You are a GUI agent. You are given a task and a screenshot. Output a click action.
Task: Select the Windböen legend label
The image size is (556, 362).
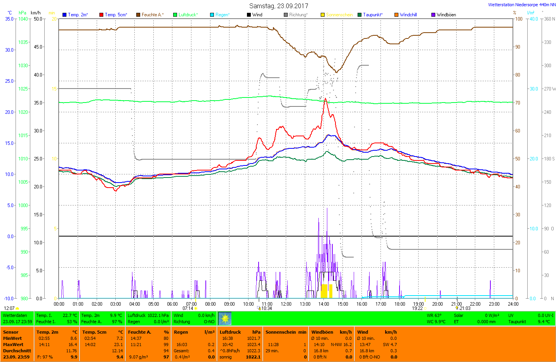click(446, 15)
